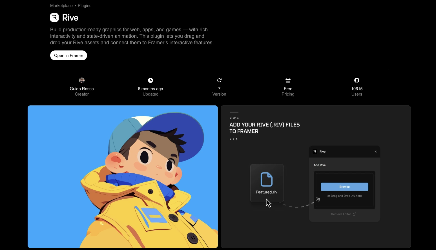
Task: Click the Drag and Drop .riv area
Action: (x=344, y=196)
